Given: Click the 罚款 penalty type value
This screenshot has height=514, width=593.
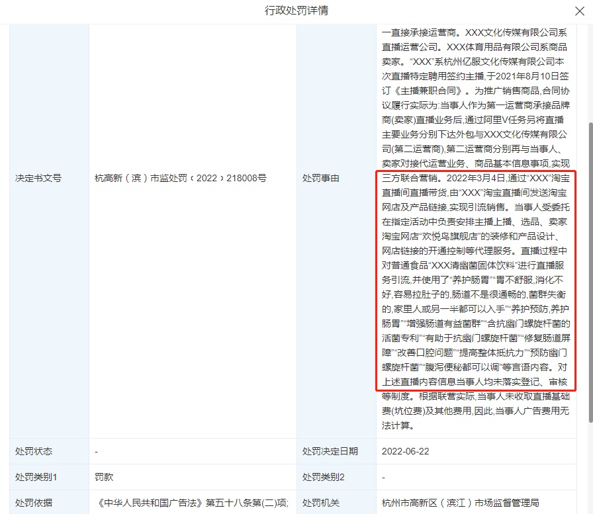Looking at the screenshot, I should coord(105,476).
